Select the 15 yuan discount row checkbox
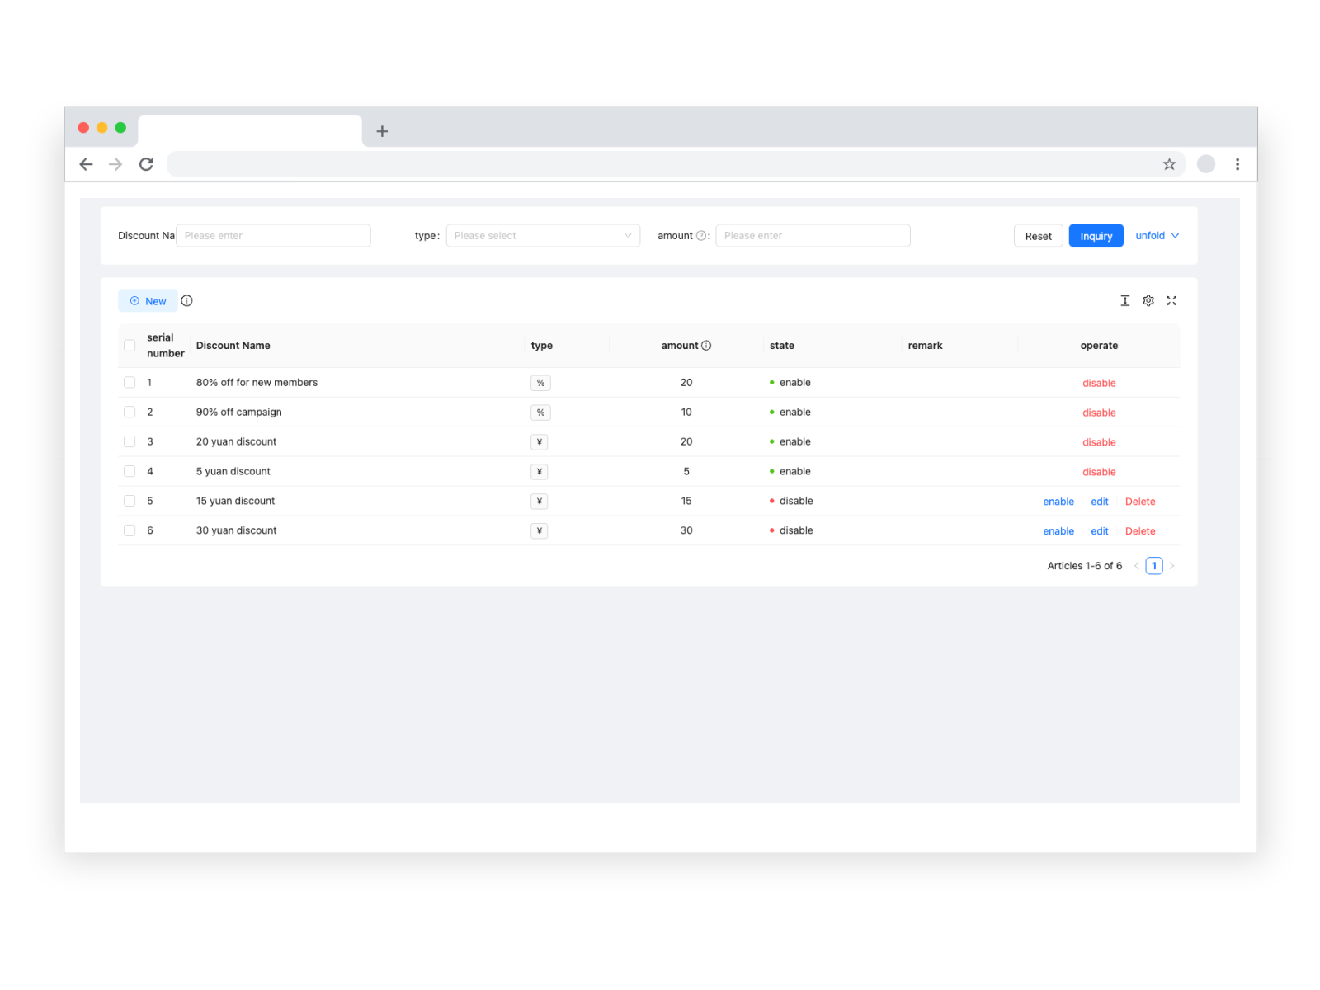This screenshot has width=1320, height=990. pyautogui.click(x=130, y=501)
